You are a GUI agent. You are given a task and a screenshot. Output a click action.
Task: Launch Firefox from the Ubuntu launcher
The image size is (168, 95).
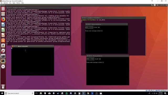3,20
